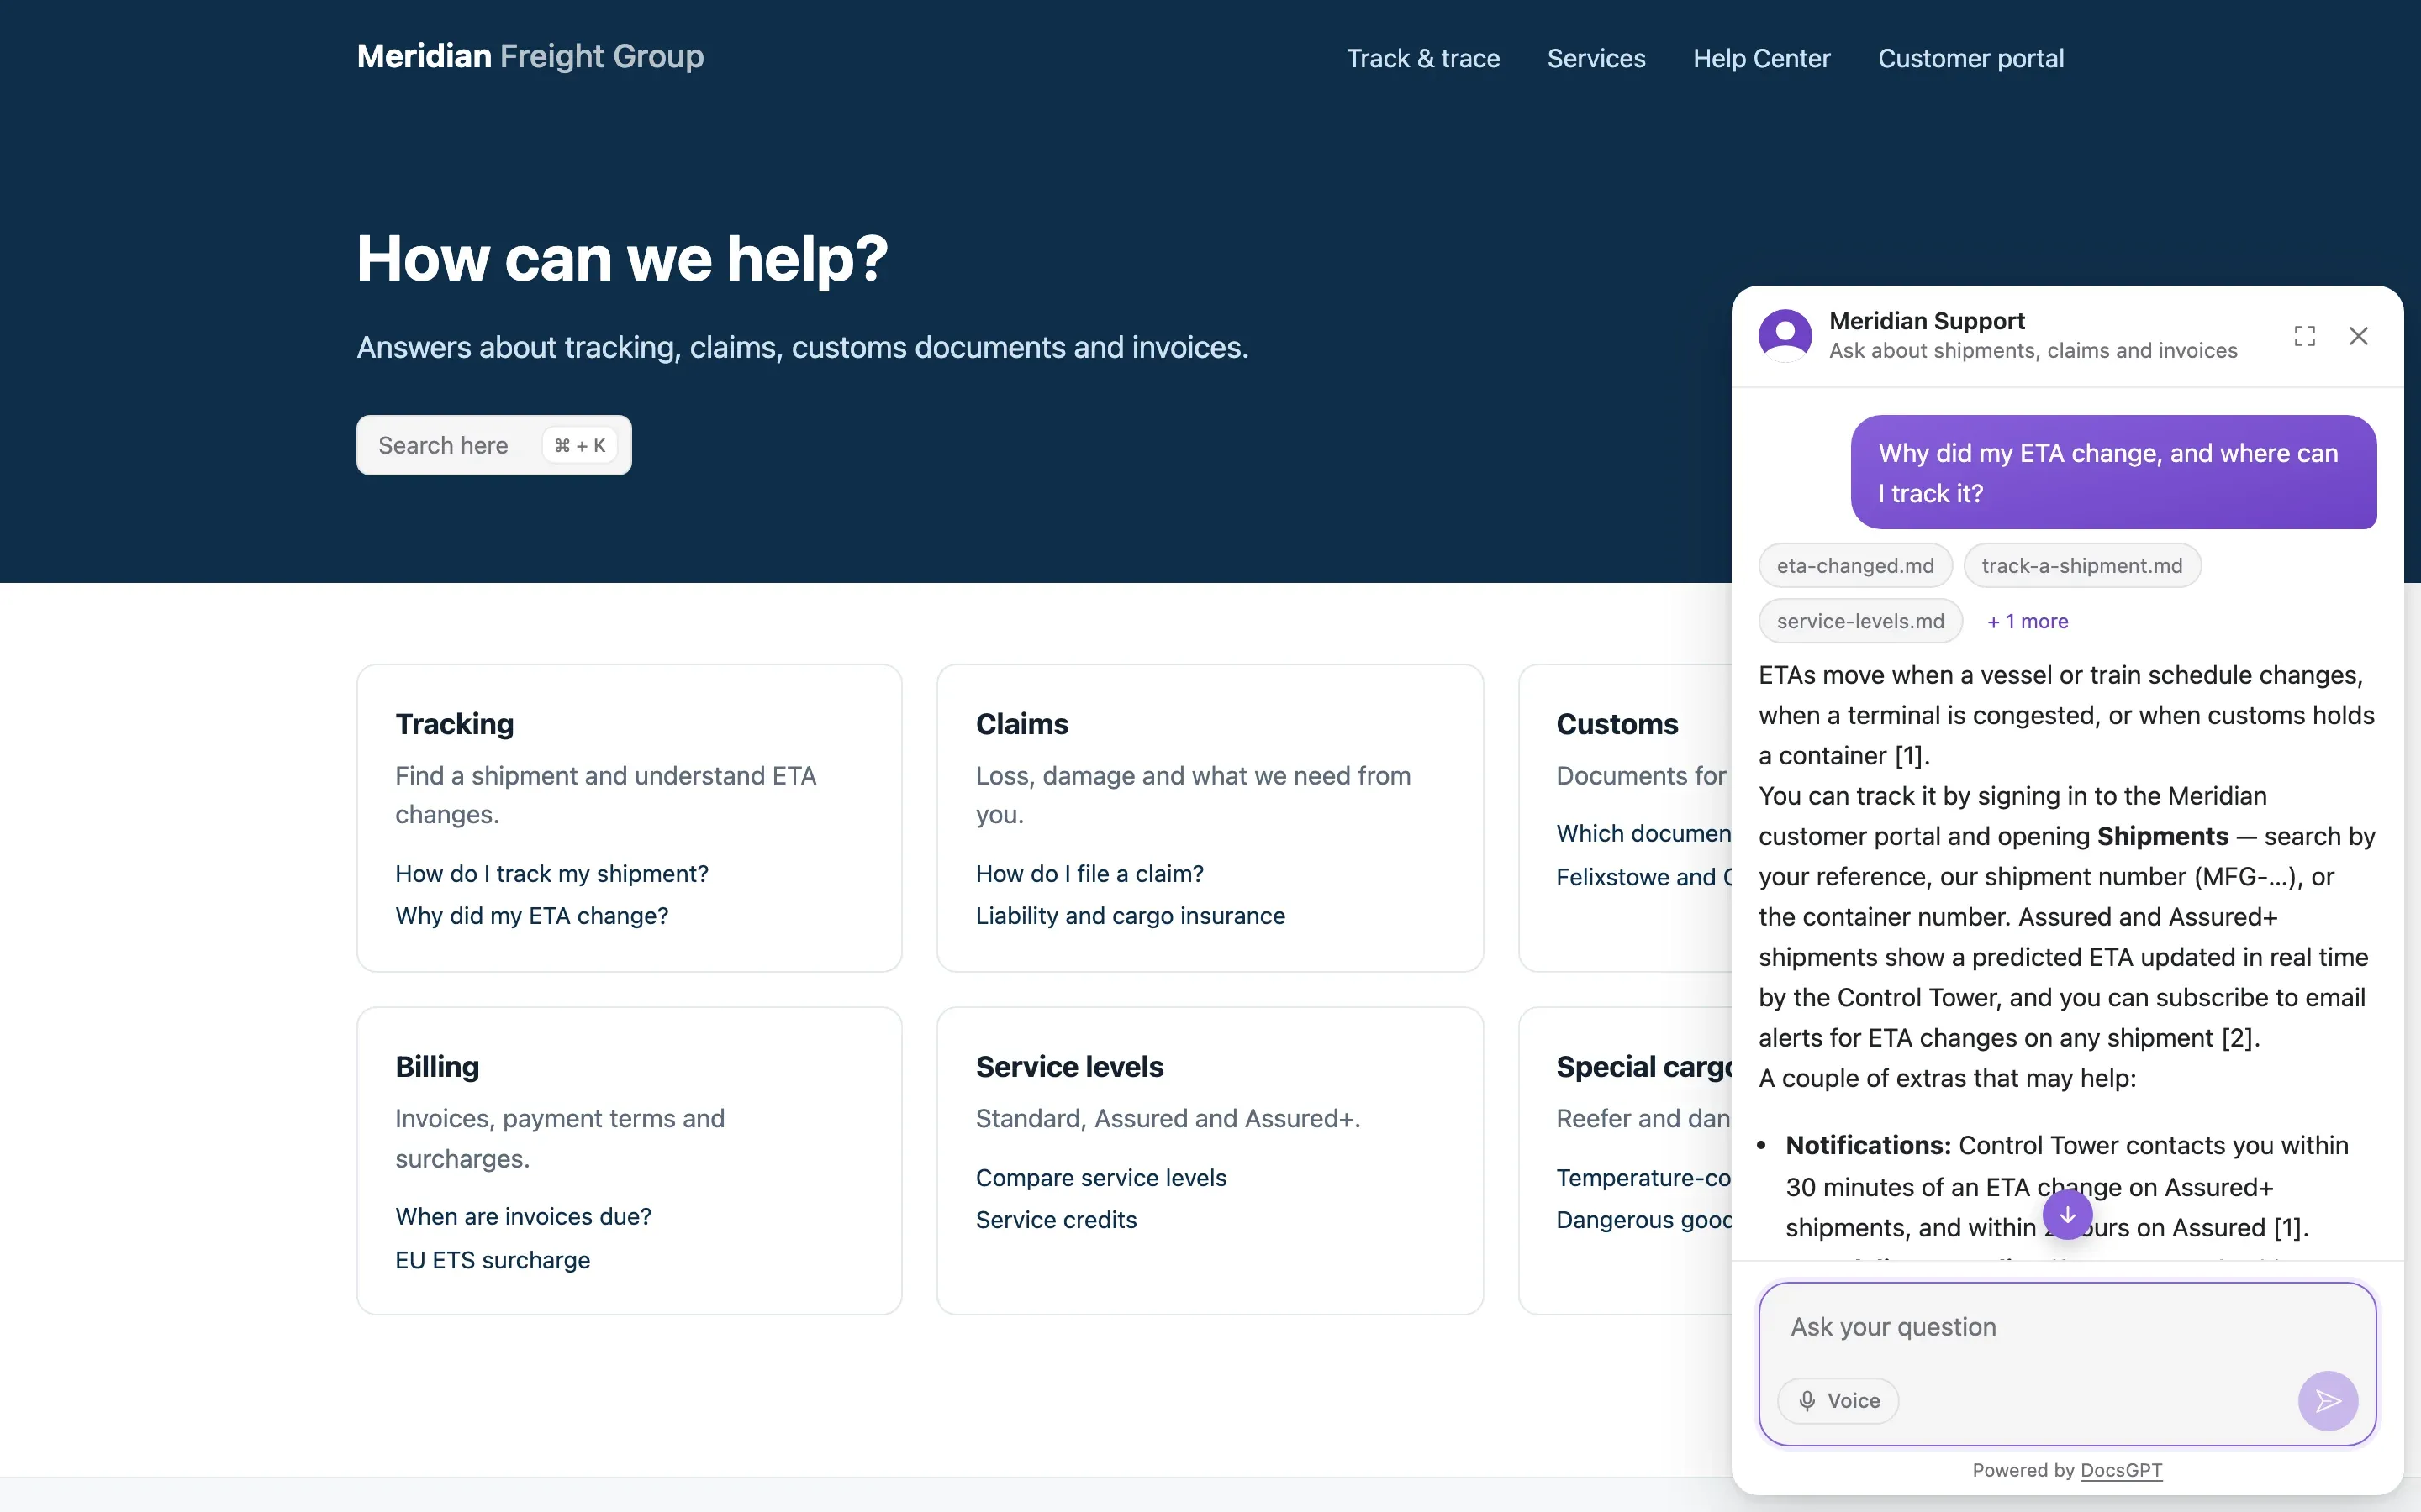Jump to latest message with down-arrow button

(x=2068, y=1215)
